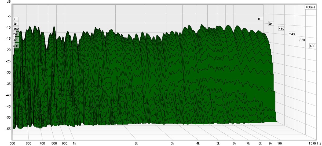The height and width of the screenshot is (146, 322).
Task: Click the 700 frequency axis label
Action: (x=42, y=143)
